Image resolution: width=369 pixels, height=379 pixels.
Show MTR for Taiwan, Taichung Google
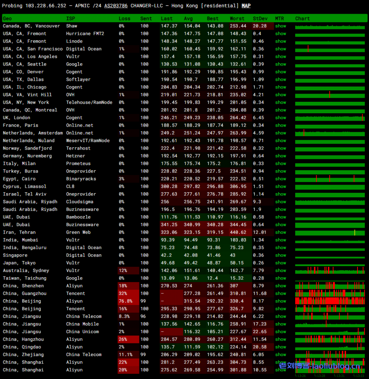[x=280, y=278]
